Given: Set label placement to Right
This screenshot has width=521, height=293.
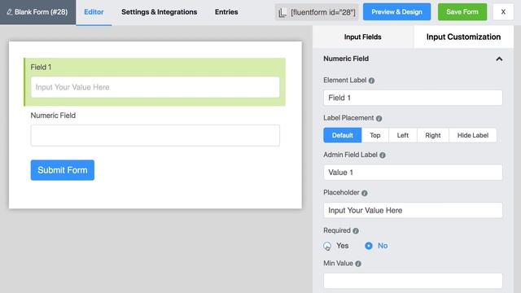Looking at the screenshot, I should 432,135.
